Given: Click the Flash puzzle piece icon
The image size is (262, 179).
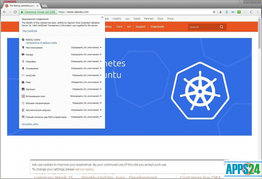Looking at the screenshot, I should (23, 82).
